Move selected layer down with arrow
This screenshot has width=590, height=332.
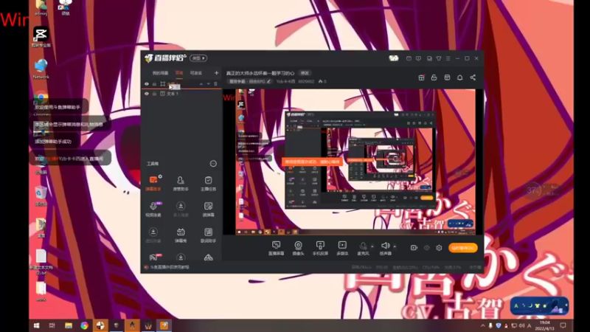click(x=208, y=84)
